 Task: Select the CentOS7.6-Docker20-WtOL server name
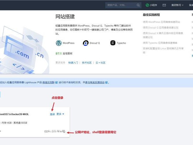14,114
